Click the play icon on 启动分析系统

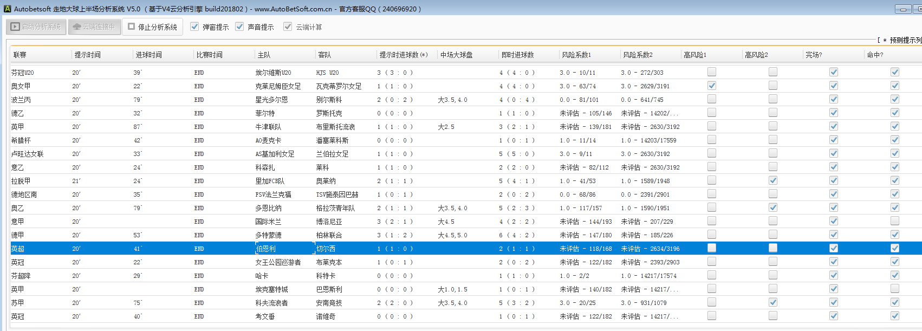[x=15, y=27]
